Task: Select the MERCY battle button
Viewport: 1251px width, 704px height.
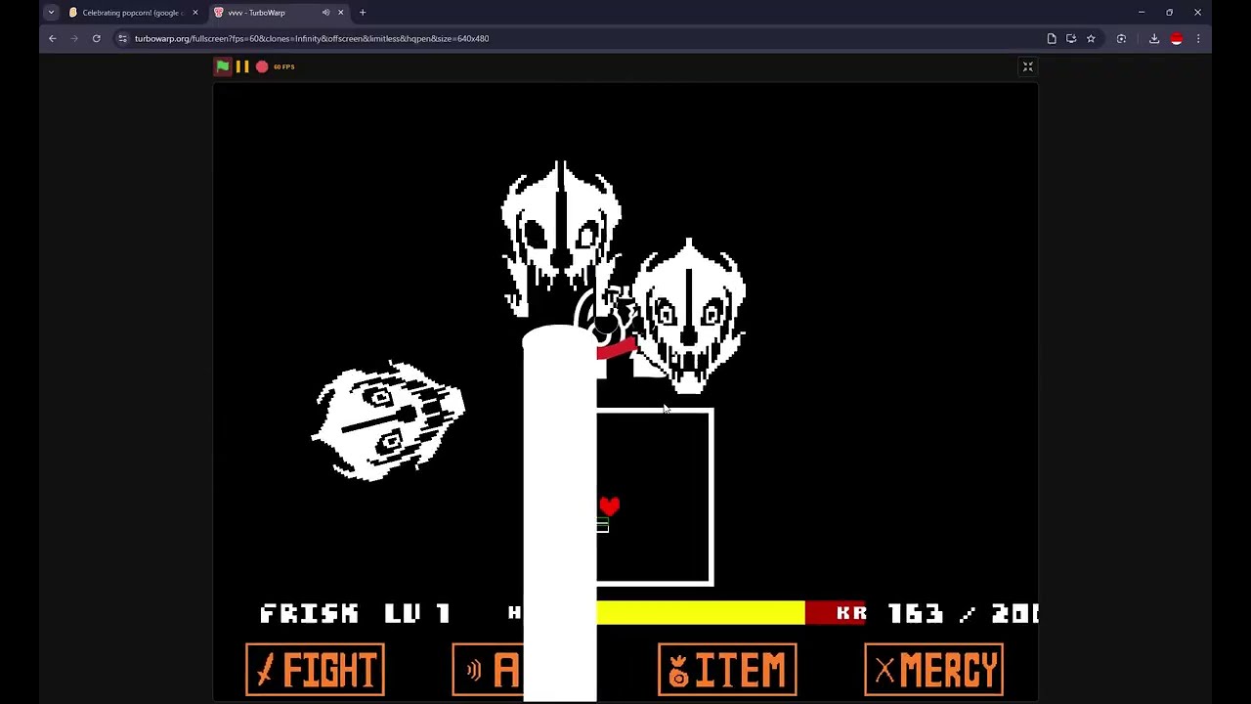Action: 933,670
